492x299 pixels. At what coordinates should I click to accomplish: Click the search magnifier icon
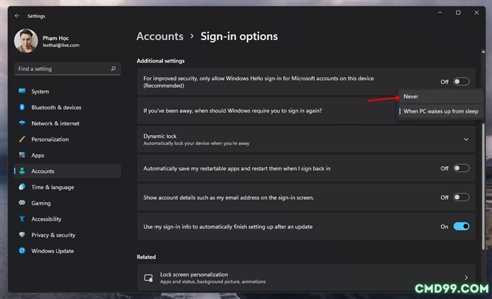[113, 68]
